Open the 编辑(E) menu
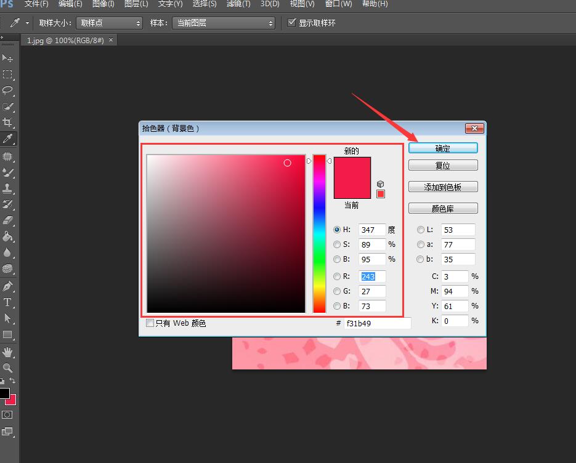Image resolution: width=576 pixels, height=463 pixels. pyautogui.click(x=70, y=4)
